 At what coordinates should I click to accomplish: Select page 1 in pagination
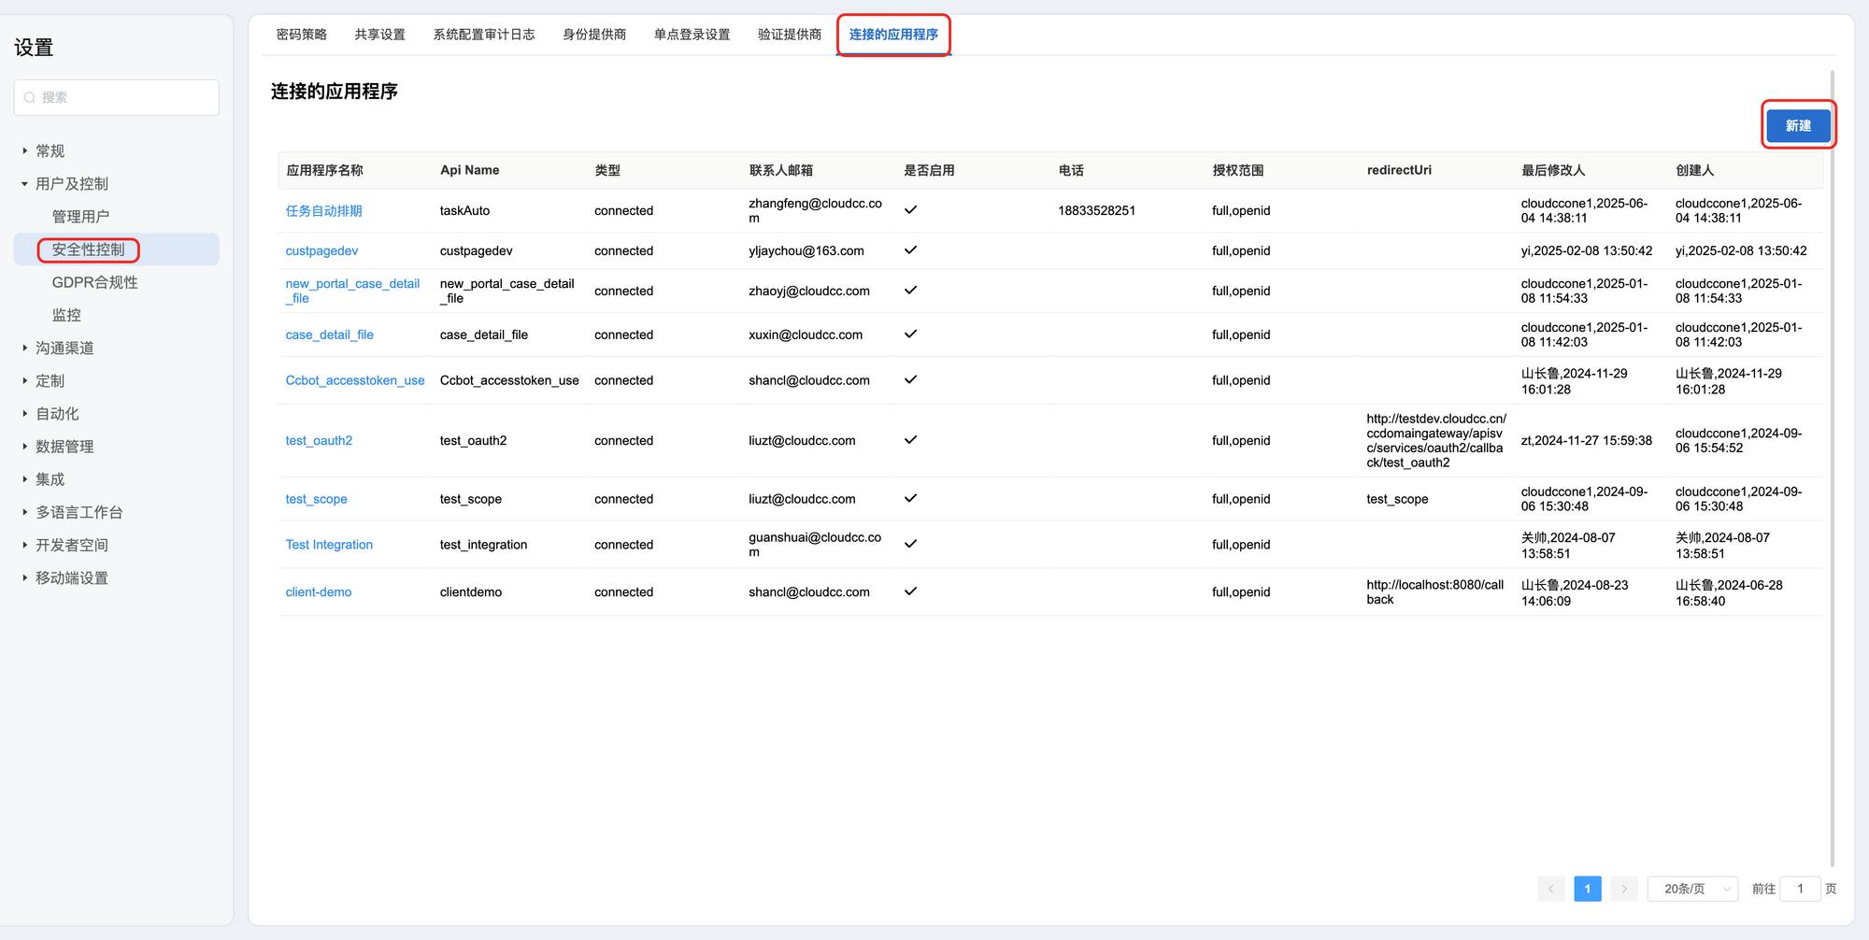(x=1587, y=889)
